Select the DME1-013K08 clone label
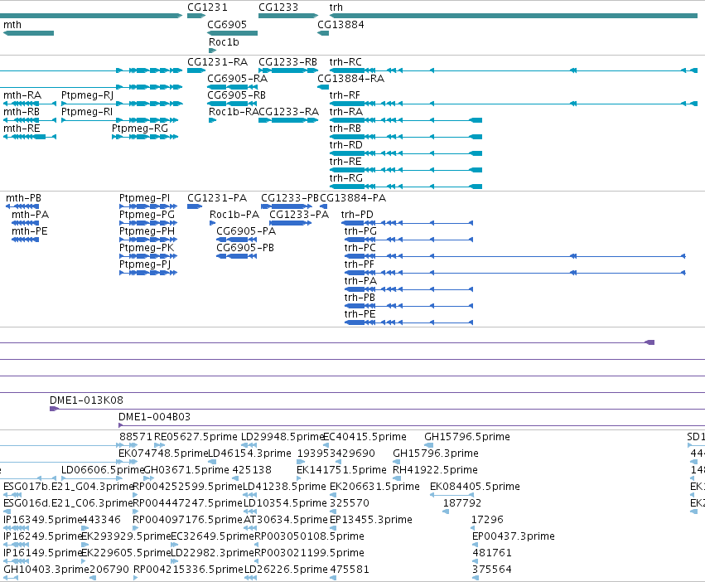This screenshot has width=705, height=582. [86, 400]
